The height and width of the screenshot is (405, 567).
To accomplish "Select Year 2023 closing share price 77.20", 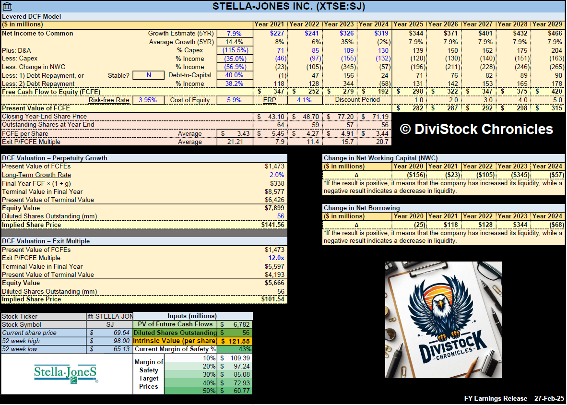I will [x=340, y=117].
